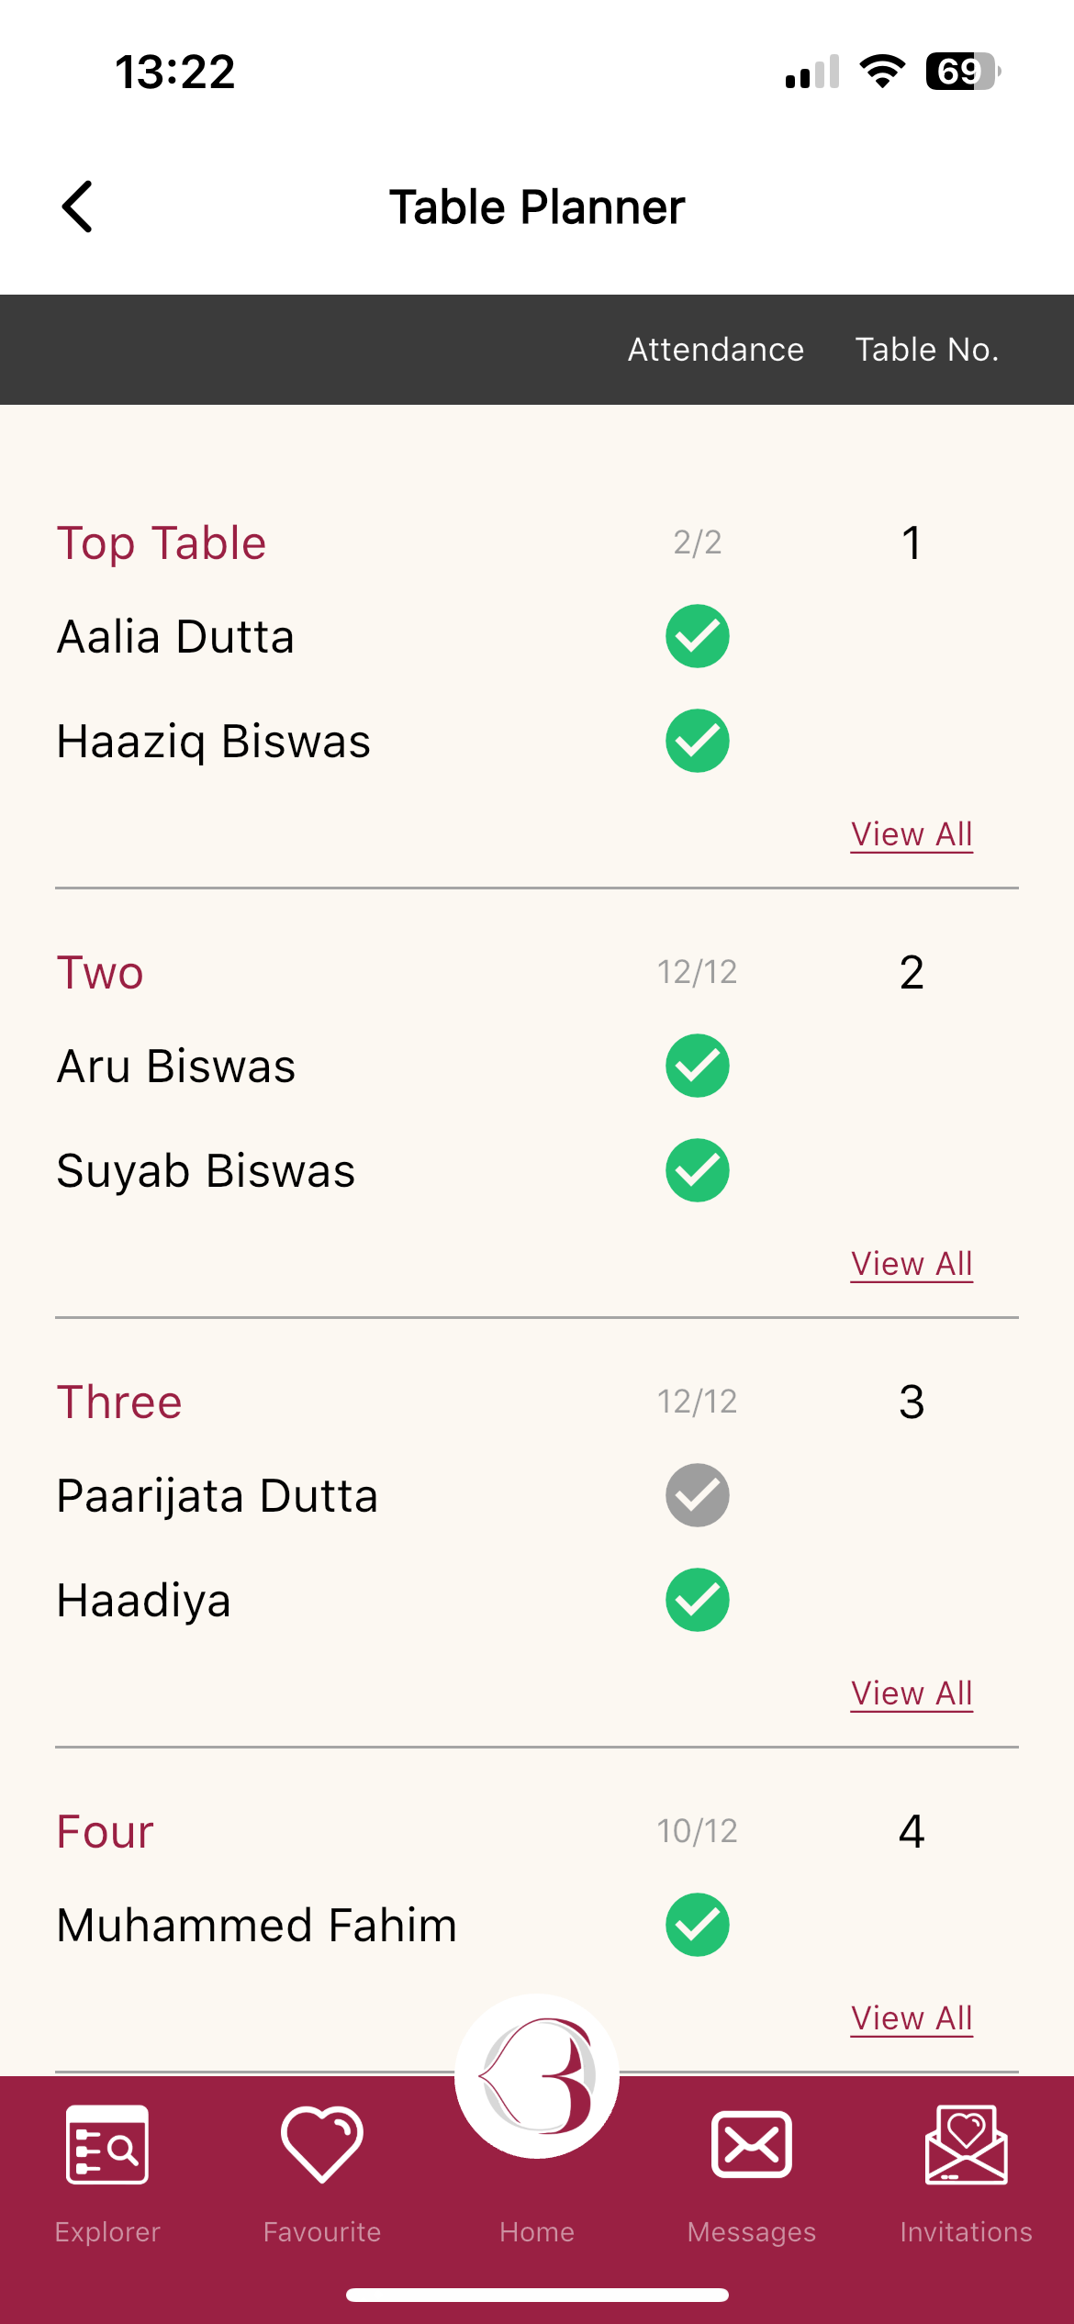
Task: Select the Attendance column header
Action: pos(716,350)
